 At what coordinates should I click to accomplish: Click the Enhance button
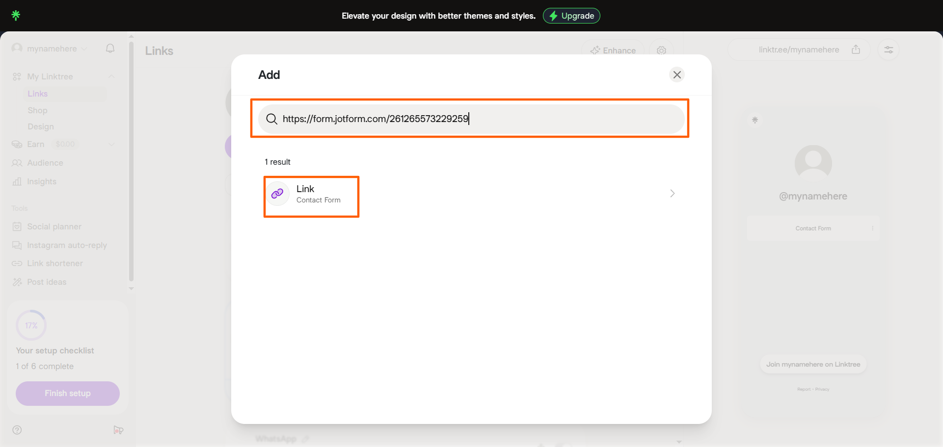click(613, 50)
